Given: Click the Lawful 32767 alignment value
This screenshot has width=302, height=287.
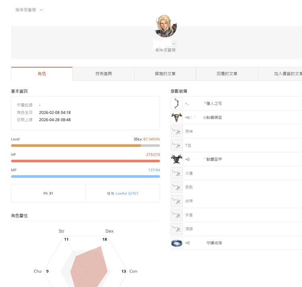Looking at the screenshot, I should pos(127,193).
